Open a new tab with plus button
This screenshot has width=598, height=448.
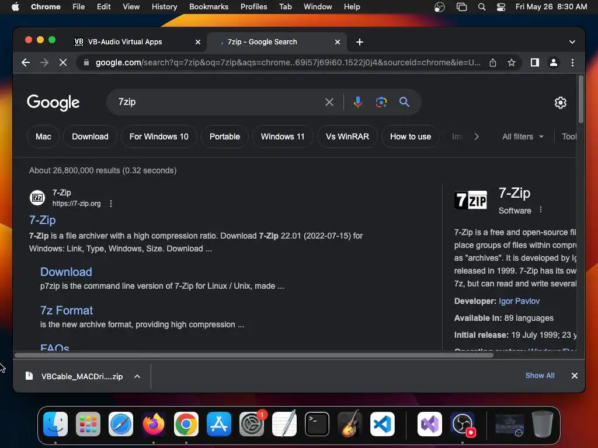pyautogui.click(x=360, y=42)
